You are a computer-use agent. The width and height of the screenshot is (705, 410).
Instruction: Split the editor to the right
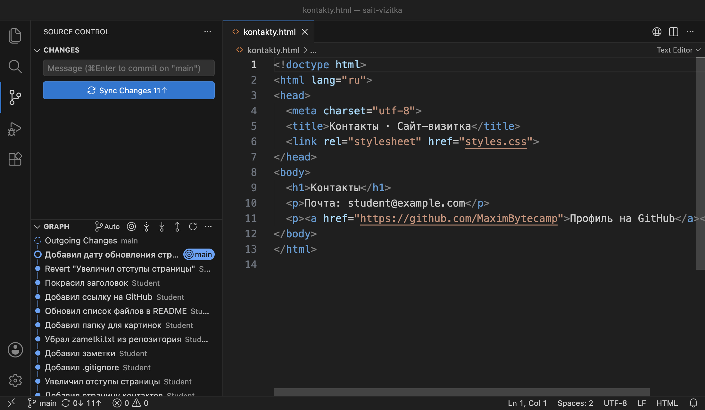(x=674, y=32)
